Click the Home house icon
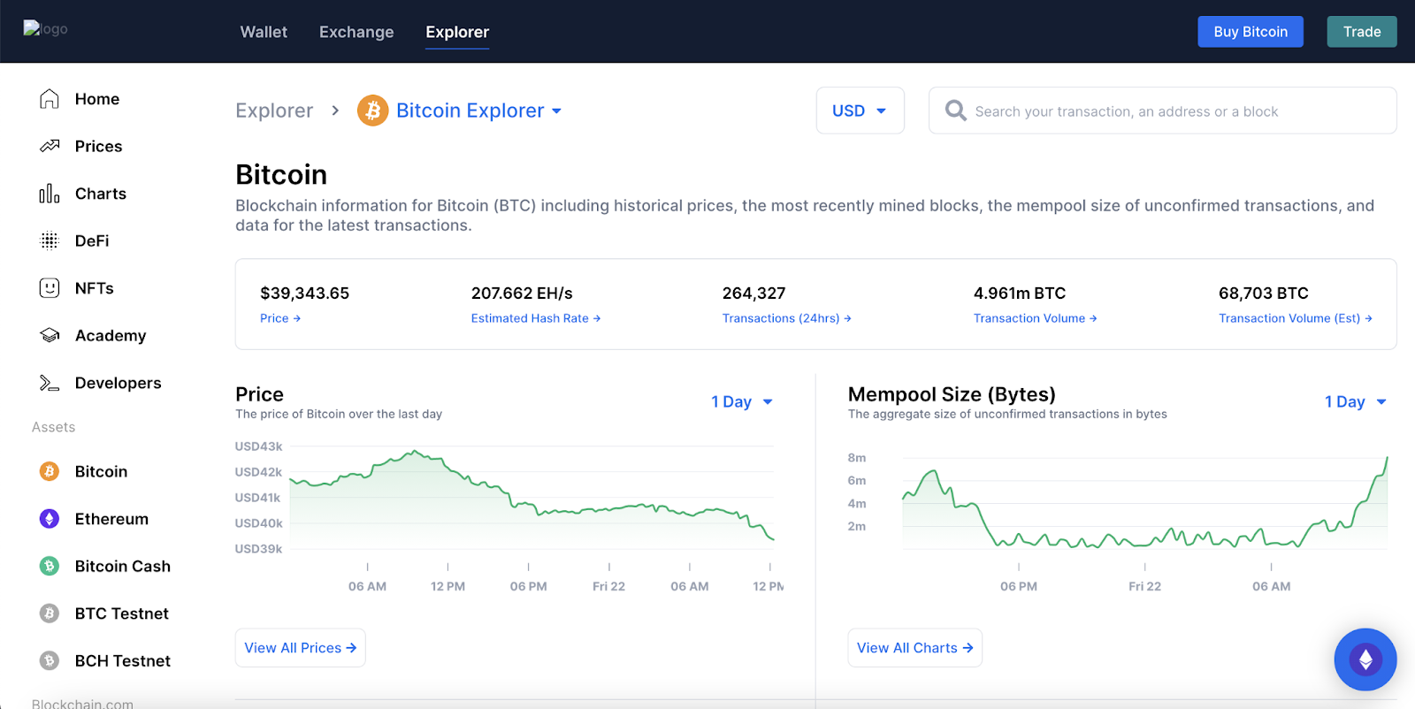 (50, 99)
